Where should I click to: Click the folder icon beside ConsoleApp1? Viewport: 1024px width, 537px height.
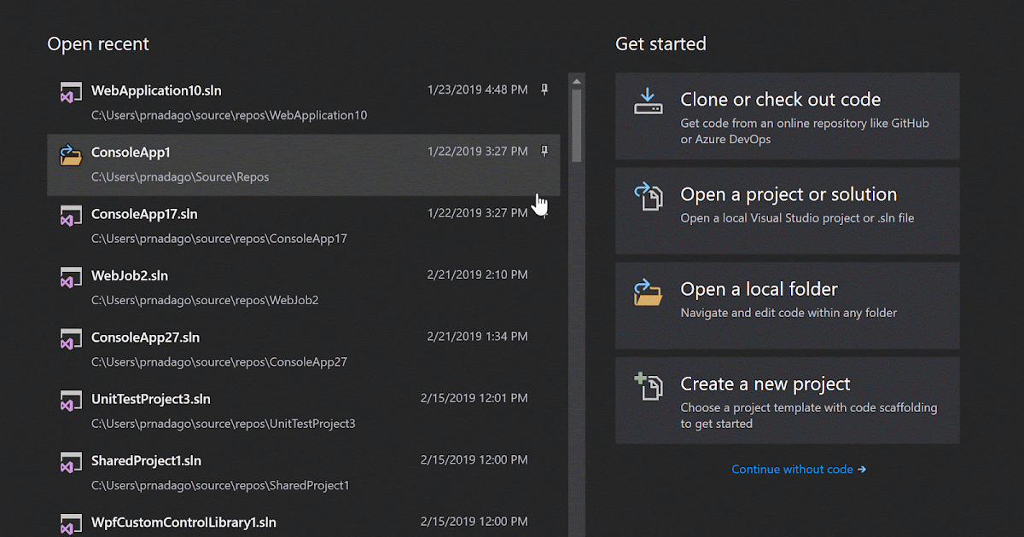pyautogui.click(x=71, y=153)
